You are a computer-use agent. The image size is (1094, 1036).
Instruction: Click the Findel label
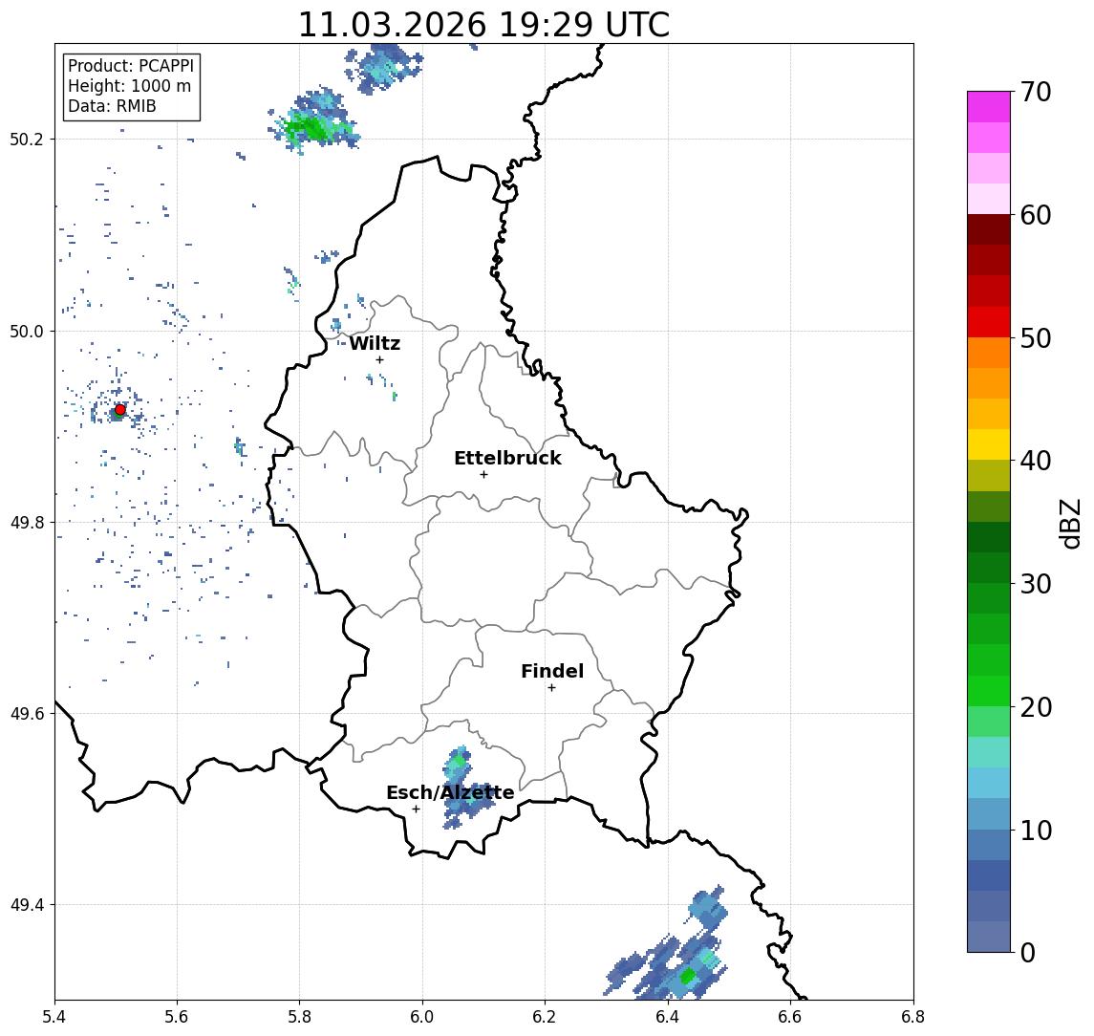click(552, 671)
